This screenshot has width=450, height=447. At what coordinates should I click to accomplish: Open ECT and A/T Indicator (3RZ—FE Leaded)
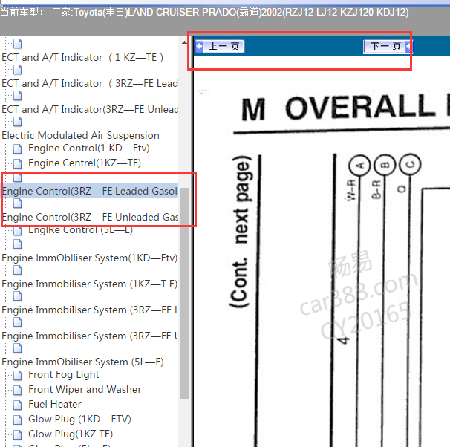[90, 84]
